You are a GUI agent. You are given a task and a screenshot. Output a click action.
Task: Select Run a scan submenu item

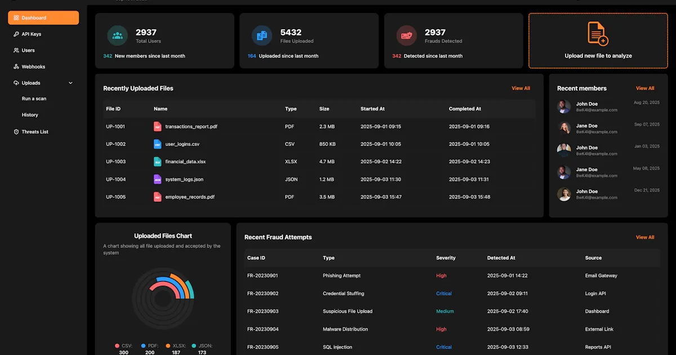[34, 99]
